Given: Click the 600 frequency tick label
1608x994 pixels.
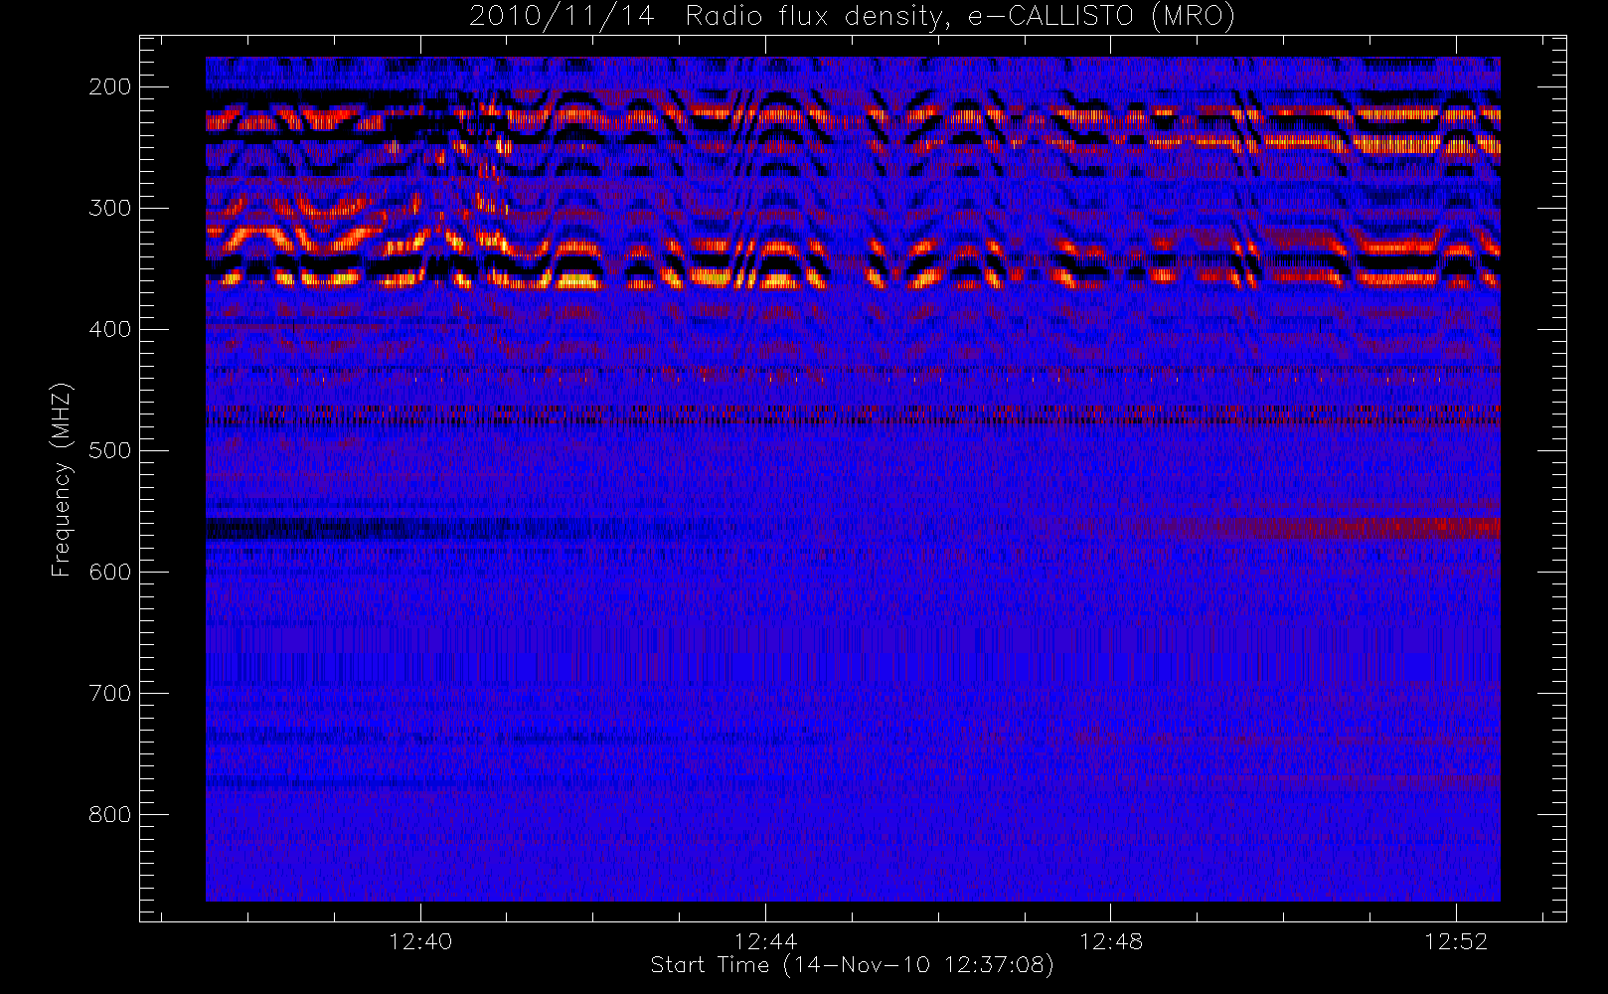Looking at the screenshot, I should 110,572.
